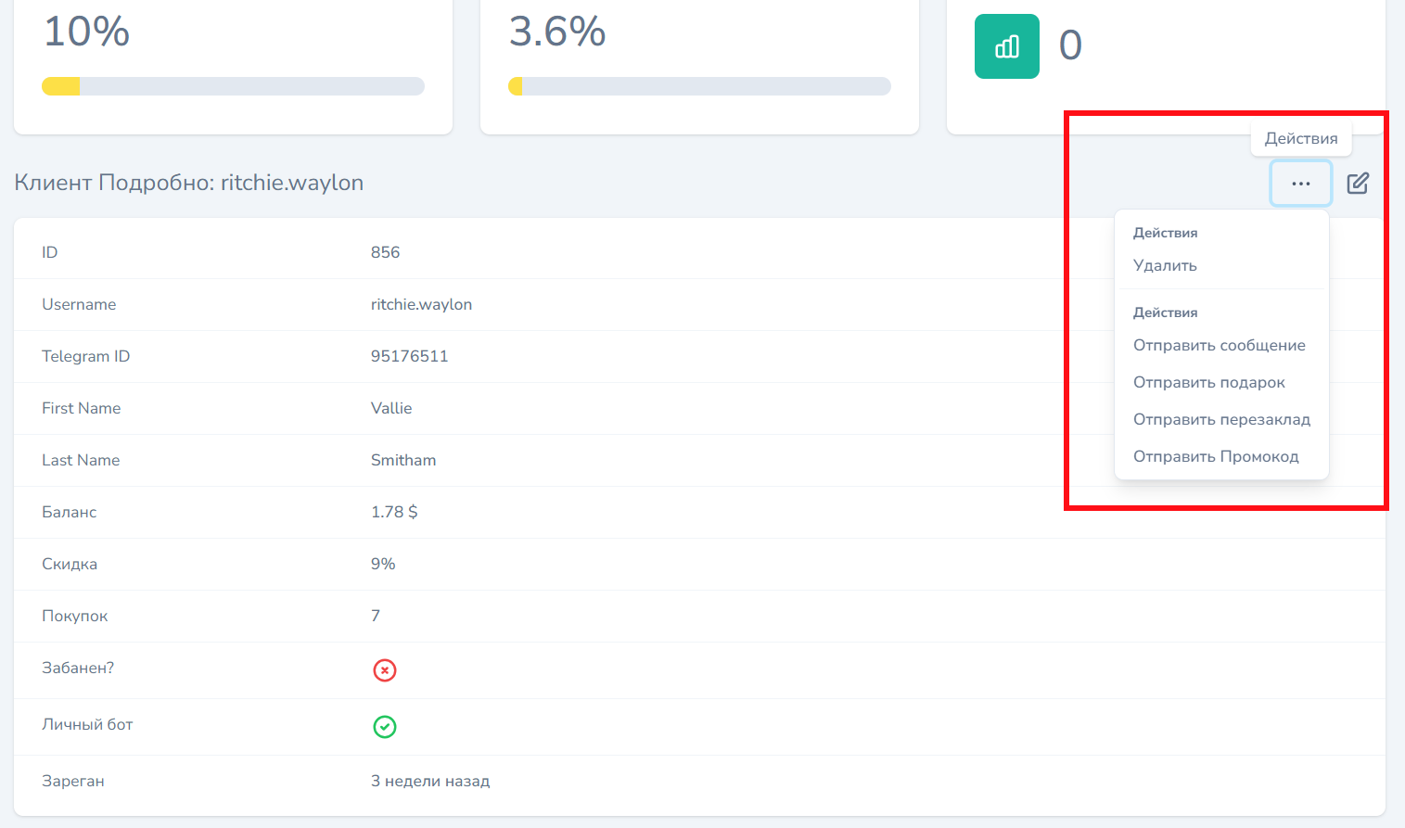Click the 3.6% progress bar

[699, 86]
